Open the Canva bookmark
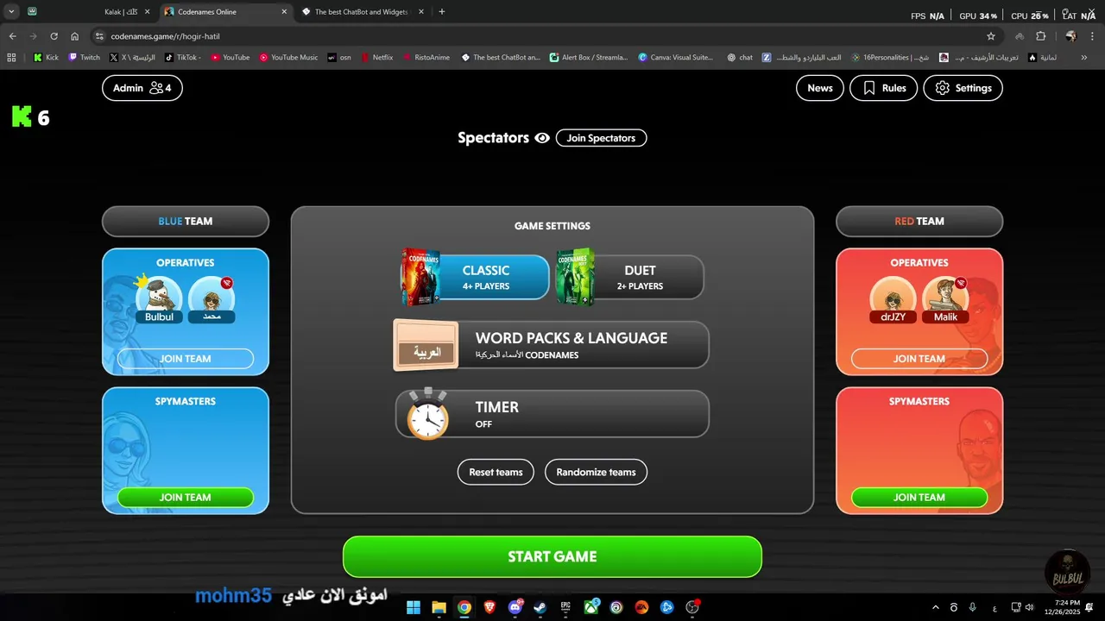 [676, 58]
